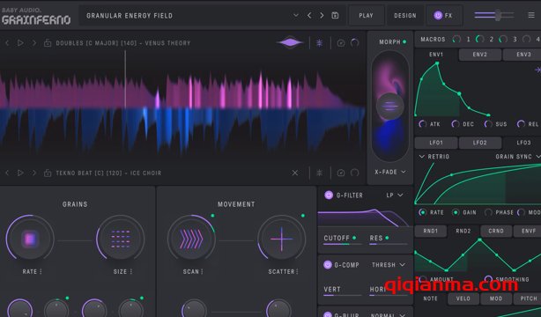541x317 pixels.
Task: Open grain window shape icon in DOUBLES row
Action: tap(290, 43)
